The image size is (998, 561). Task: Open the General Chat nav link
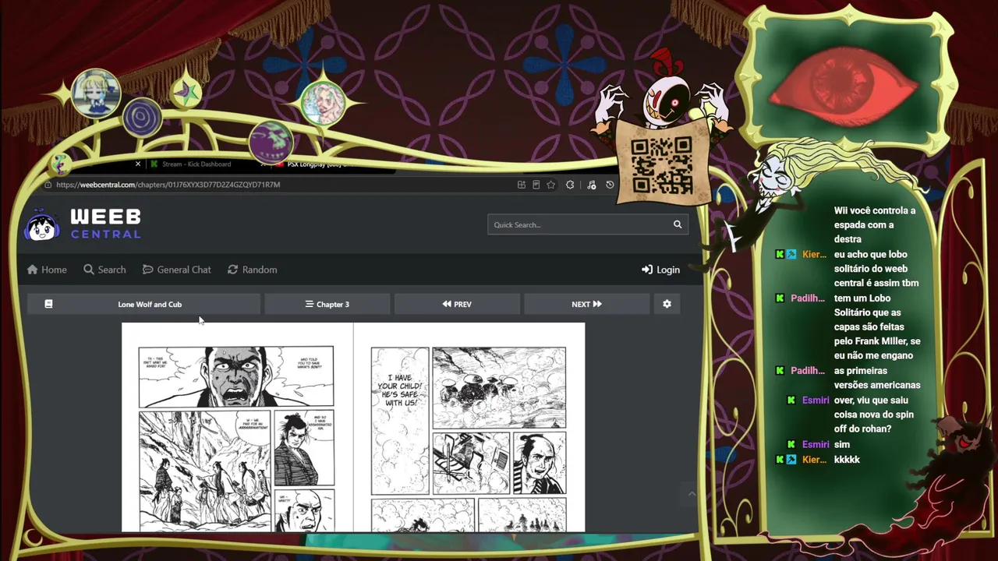coord(176,270)
